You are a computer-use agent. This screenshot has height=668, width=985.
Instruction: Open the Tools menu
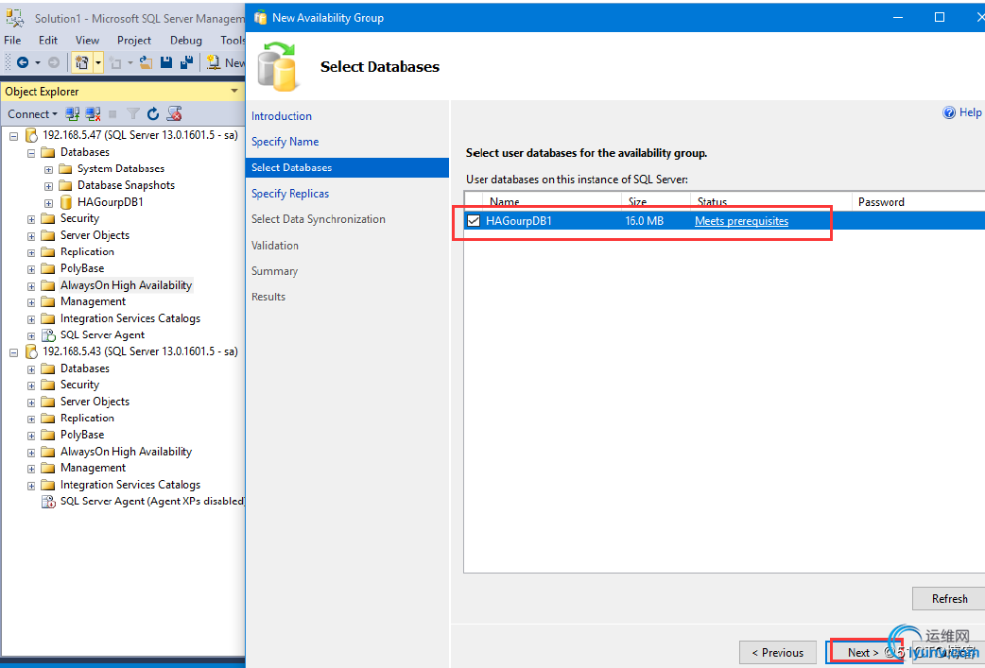[233, 41]
